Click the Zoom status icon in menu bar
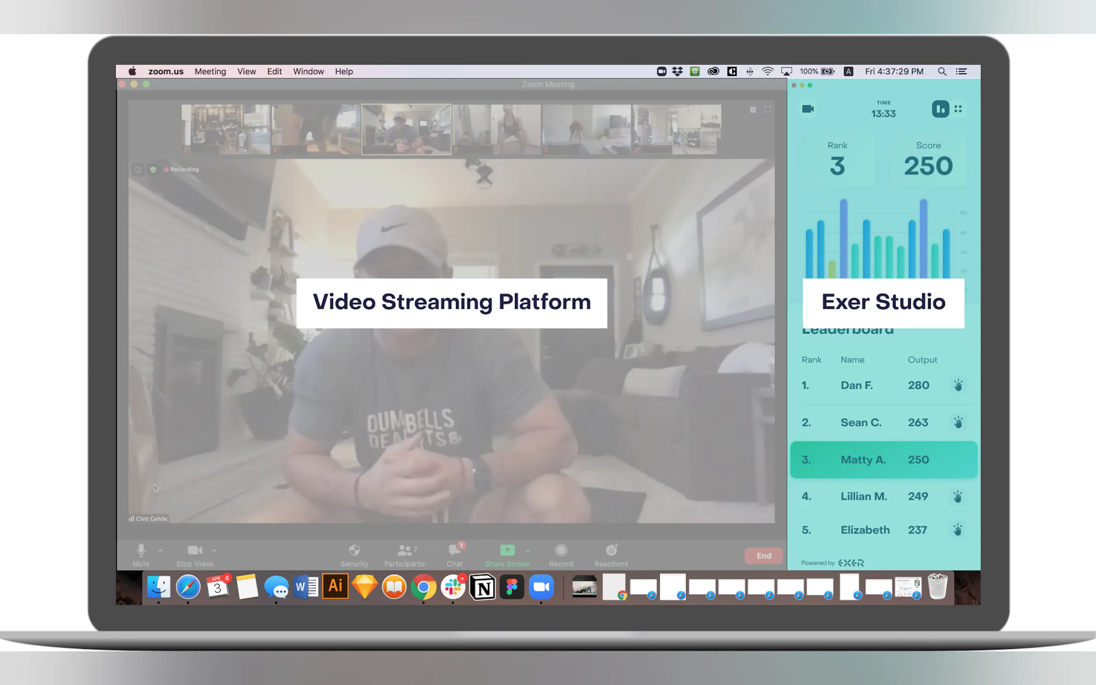This screenshot has height=685, width=1096. [x=661, y=71]
